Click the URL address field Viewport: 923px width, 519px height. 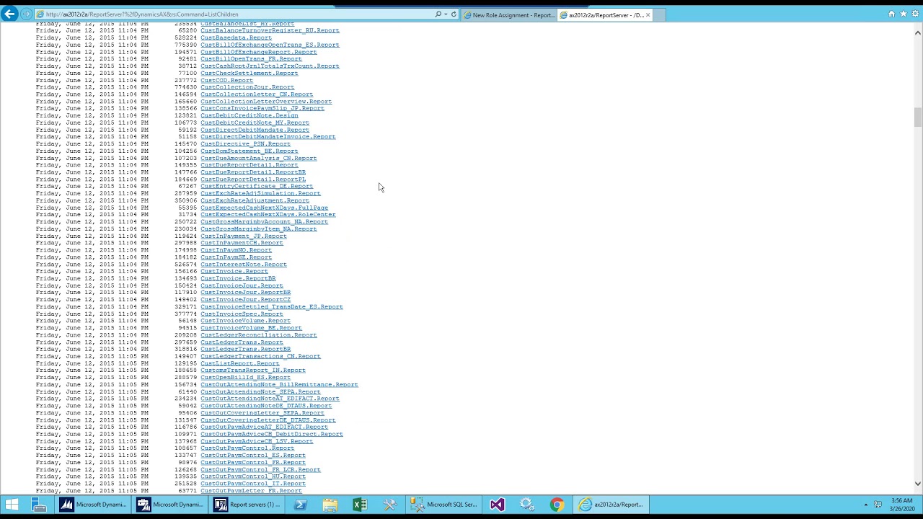[x=234, y=14]
